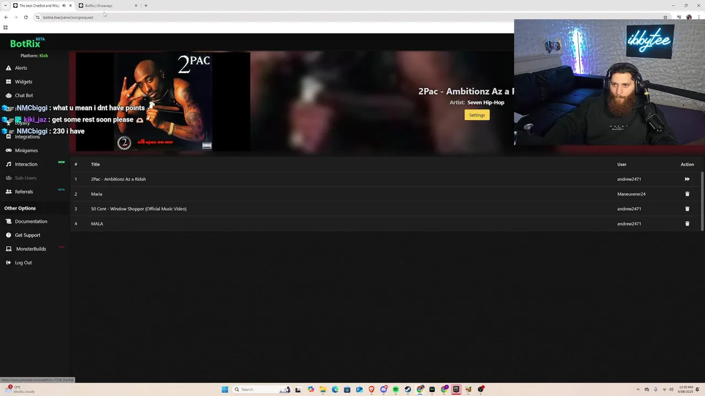This screenshot has height=396, width=705.
Task: Close the BotRix | Giveaways tab
Action: [x=136, y=5]
